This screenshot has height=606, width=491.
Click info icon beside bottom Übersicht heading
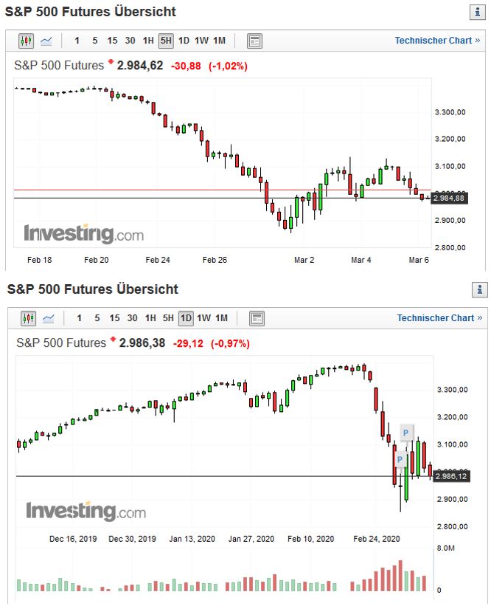coord(480,289)
